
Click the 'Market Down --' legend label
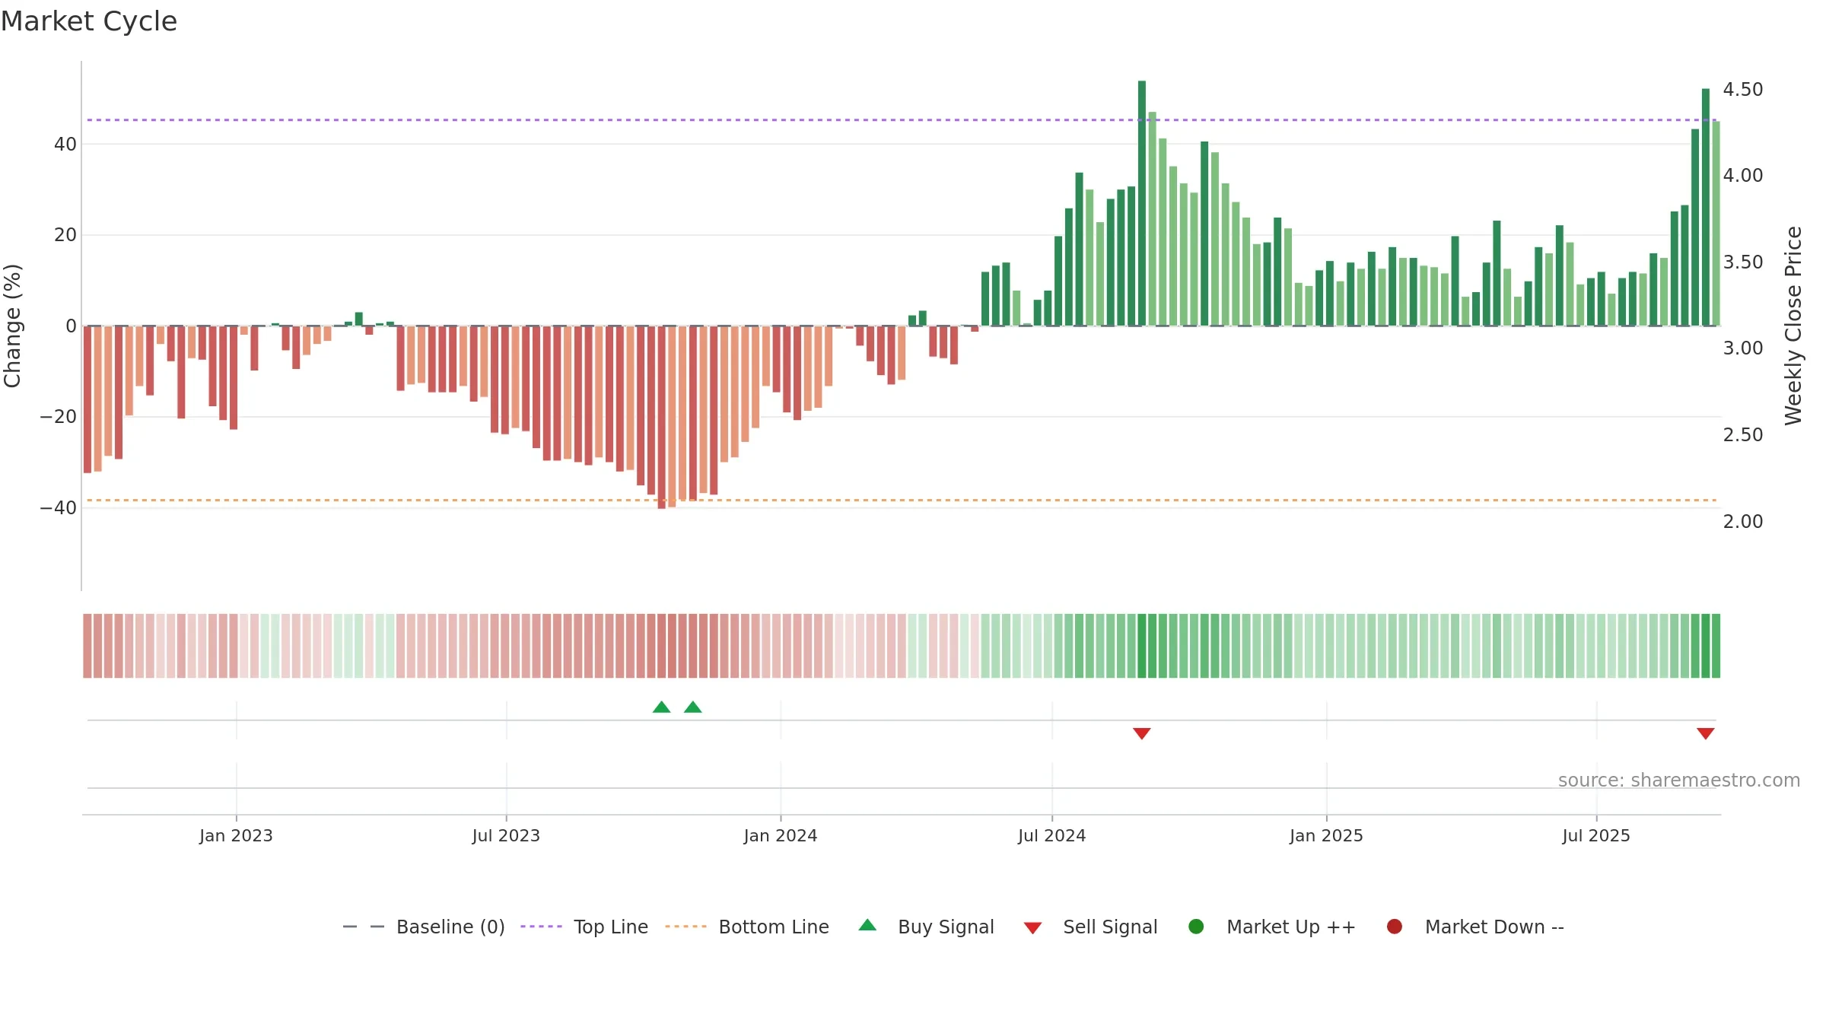[x=1494, y=927]
